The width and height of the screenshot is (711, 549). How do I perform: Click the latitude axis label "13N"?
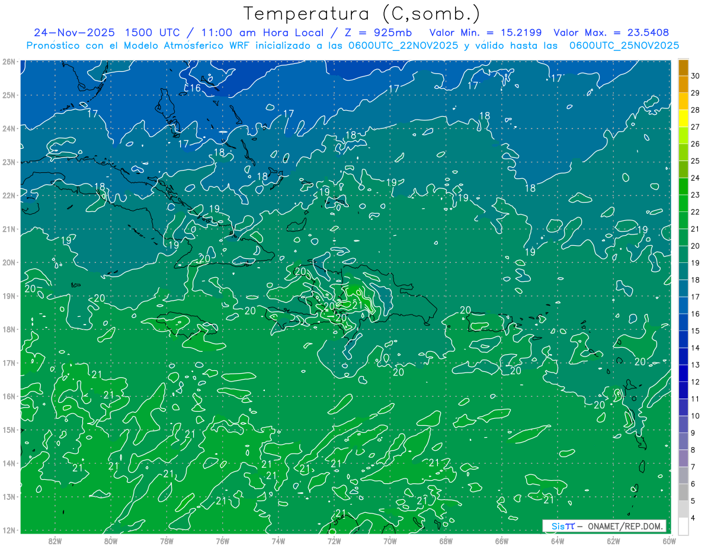point(8,496)
